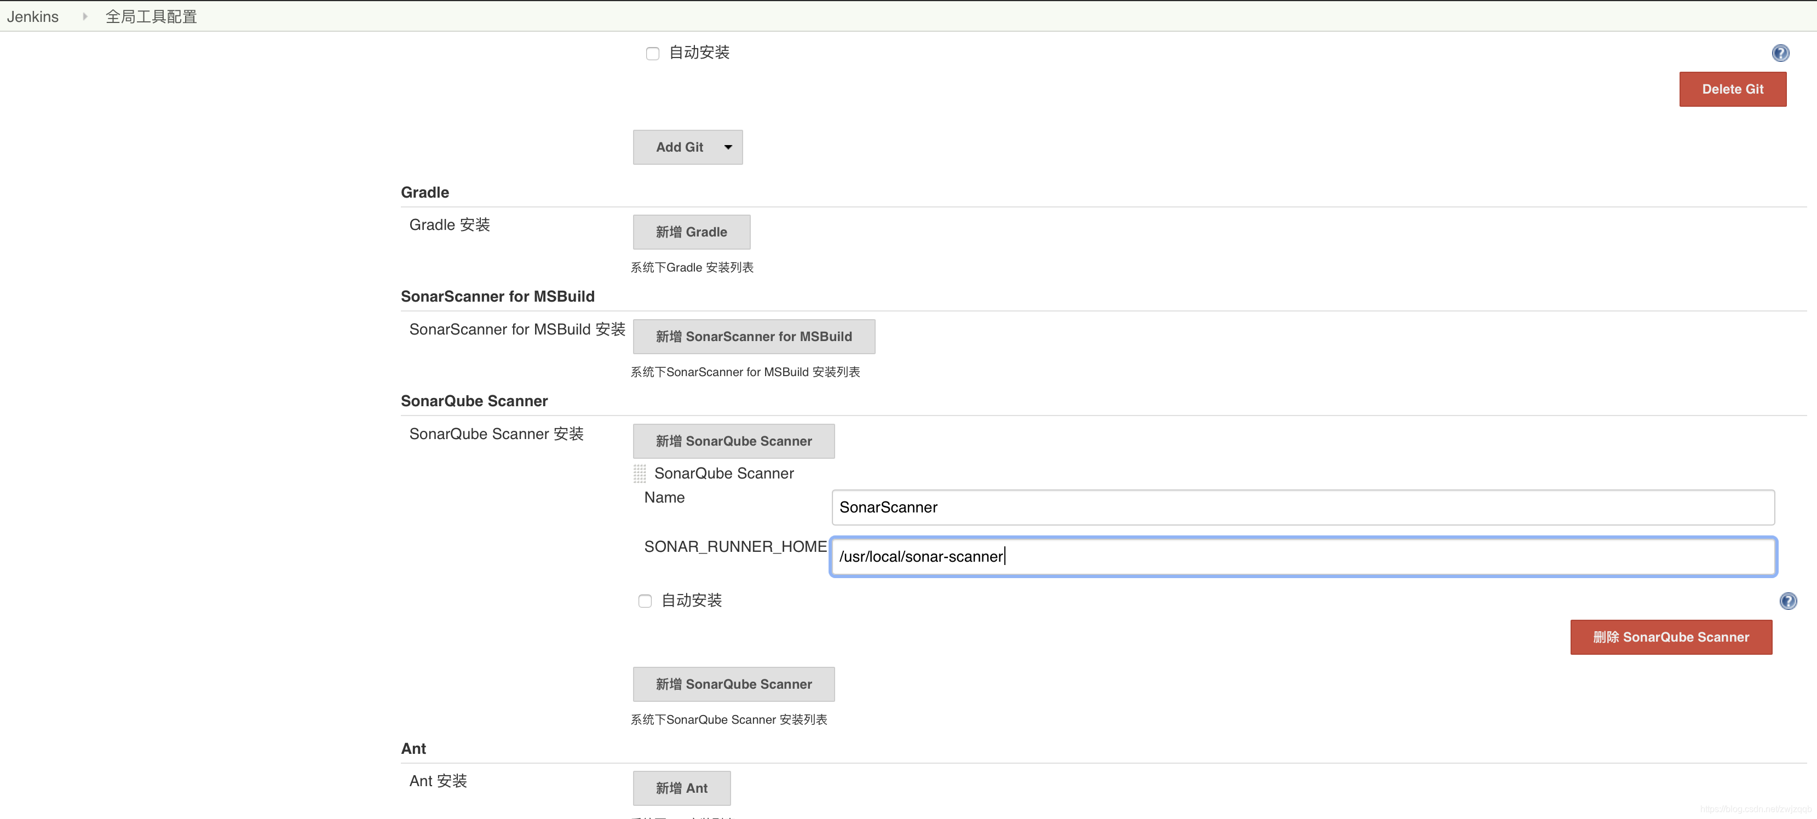Image resolution: width=1817 pixels, height=819 pixels.
Task: Click into the SONAR_RUNNER_HOME path field
Action: click(x=1302, y=557)
